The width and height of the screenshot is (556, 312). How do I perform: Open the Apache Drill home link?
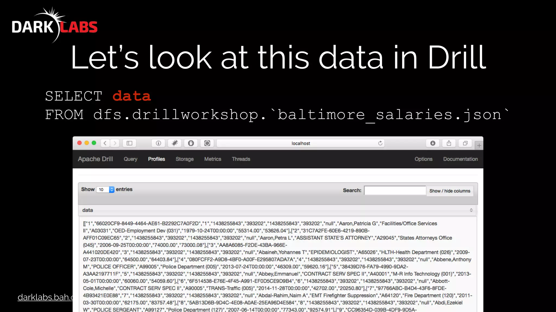click(95, 159)
